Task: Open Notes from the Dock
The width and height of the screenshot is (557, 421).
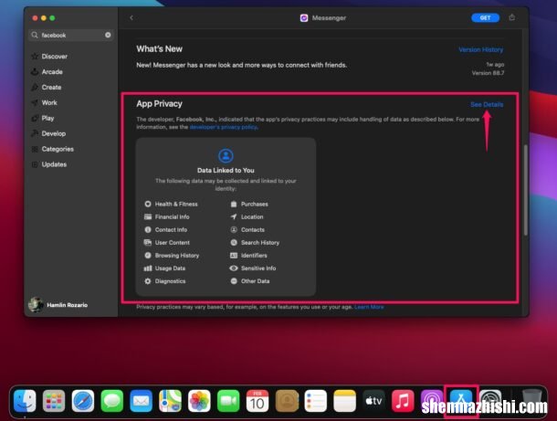Action: (344, 401)
